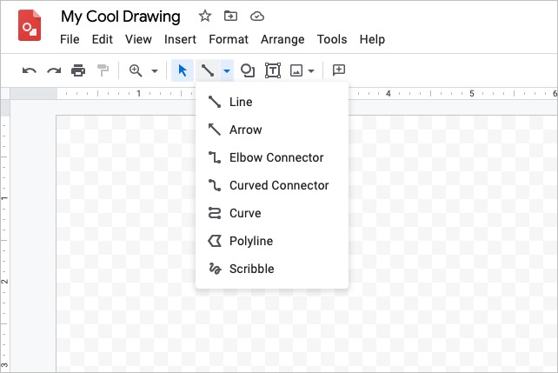The image size is (558, 373).
Task: Open the Help menu
Action: coord(372,39)
